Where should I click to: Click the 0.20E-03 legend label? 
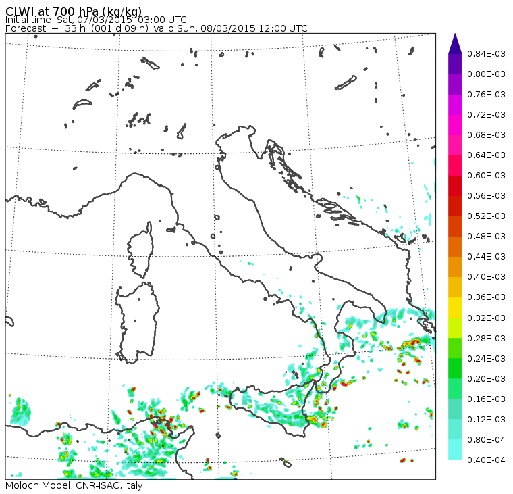[486, 379]
